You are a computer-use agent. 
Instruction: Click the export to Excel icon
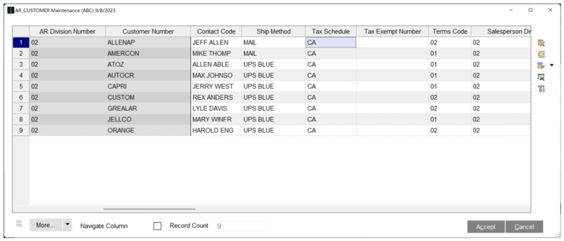541,77
